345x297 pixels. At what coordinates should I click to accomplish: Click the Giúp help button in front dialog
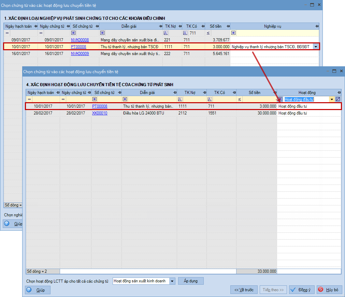pyautogui.click(x=38, y=290)
